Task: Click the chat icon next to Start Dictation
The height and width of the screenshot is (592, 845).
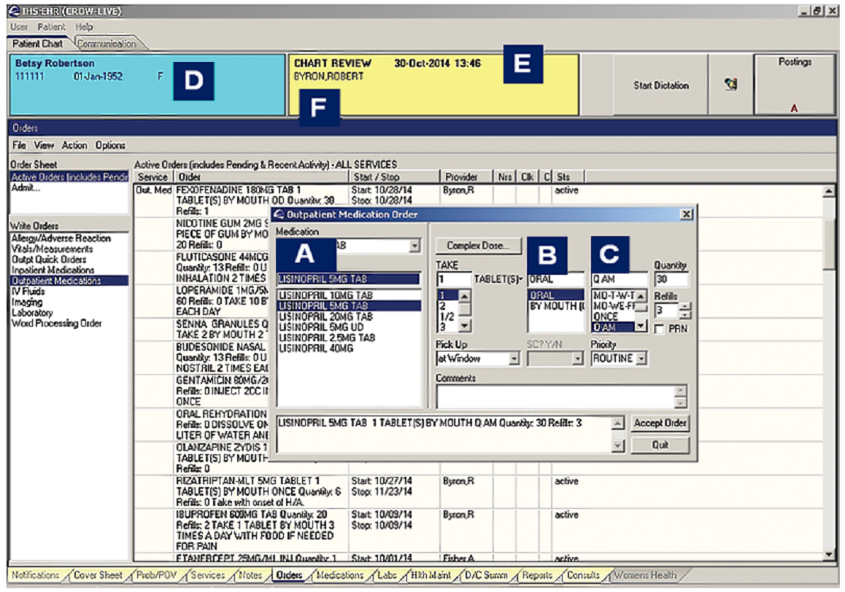Action: [730, 84]
